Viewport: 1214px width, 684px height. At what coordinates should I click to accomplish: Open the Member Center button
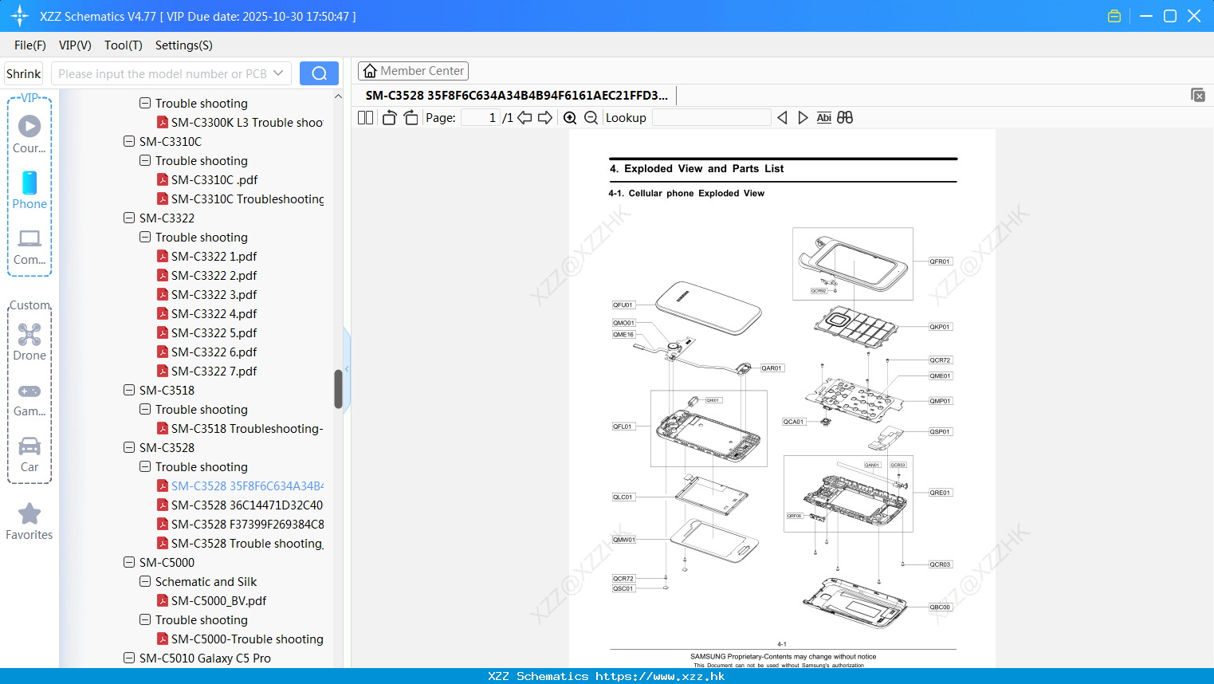coord(413,71)
